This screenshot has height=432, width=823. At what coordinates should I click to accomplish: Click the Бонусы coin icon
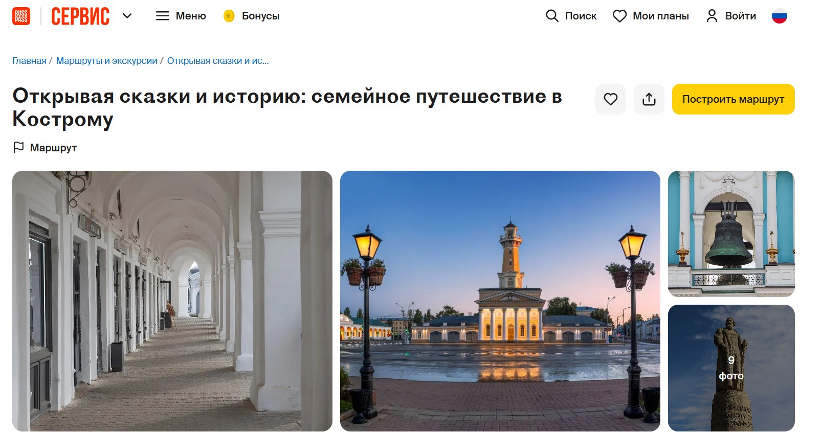[x=229, y=16]
